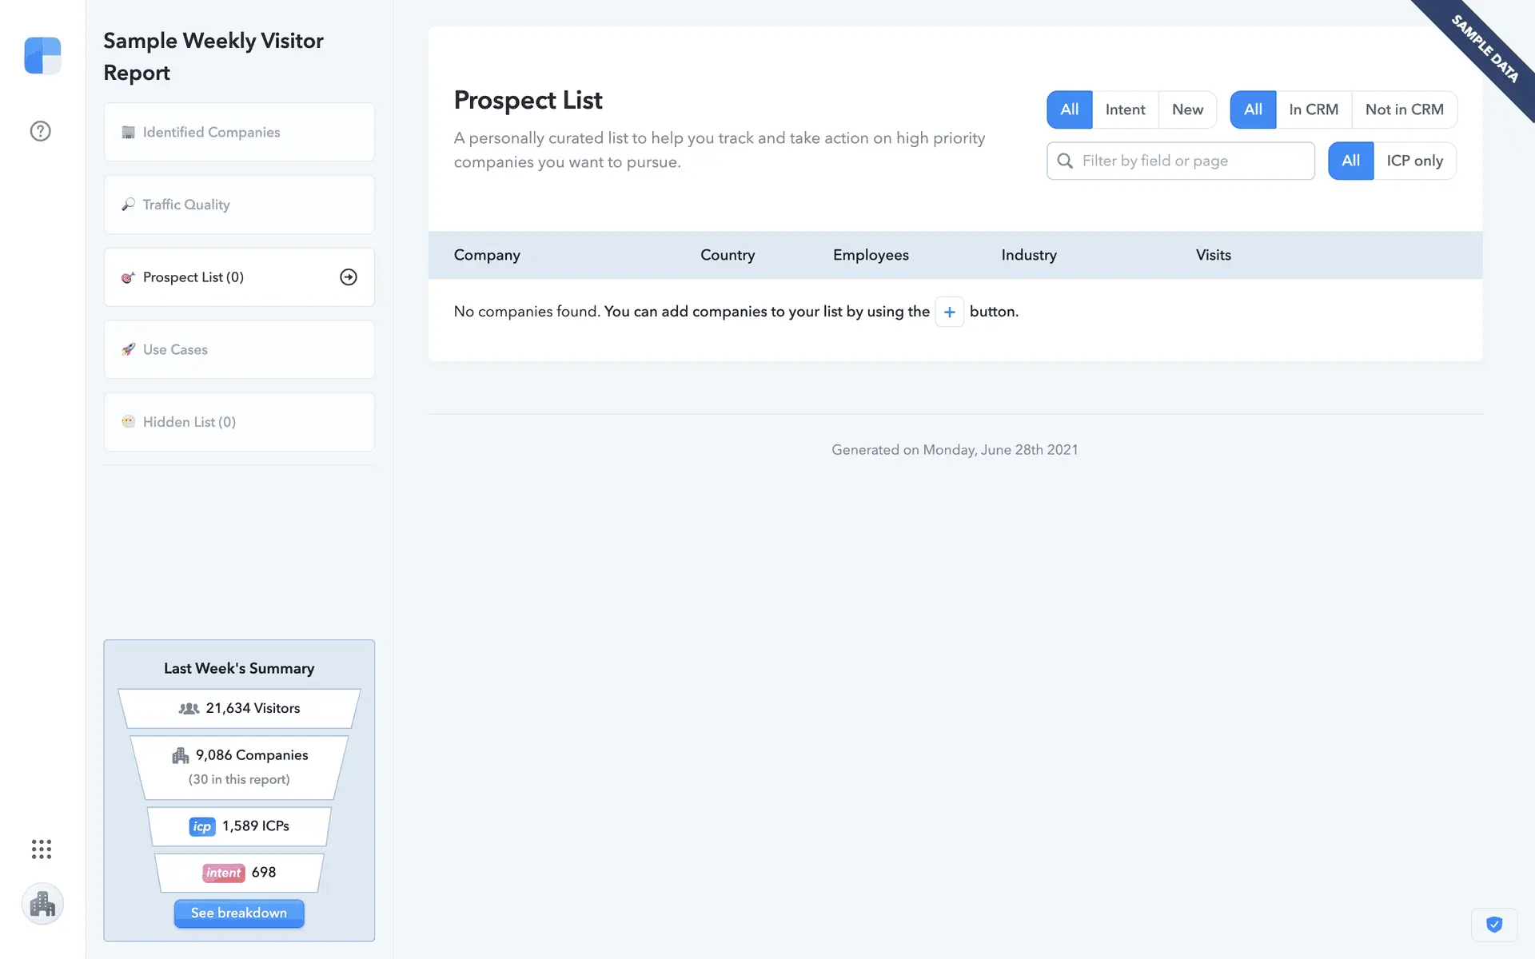Click the blue app logo icon
Viewport: 1535px width, 959px height.
[42, 55]
